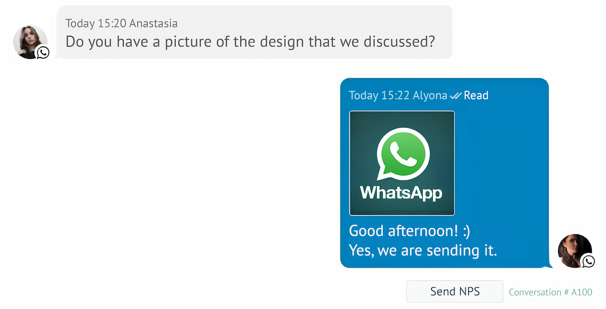Viewport: 606px width, 309px height.
Task: Select the message asking about the design picture
Action: click(x=250, y=41)
